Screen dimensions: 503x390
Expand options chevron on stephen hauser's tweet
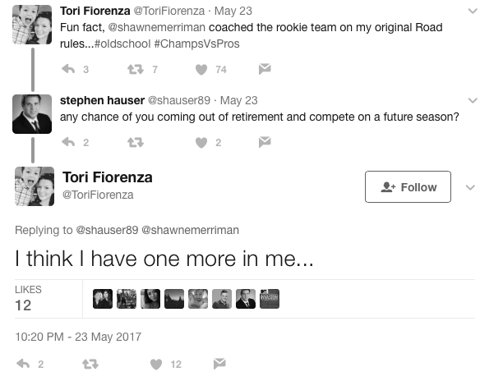pos(473,101)
